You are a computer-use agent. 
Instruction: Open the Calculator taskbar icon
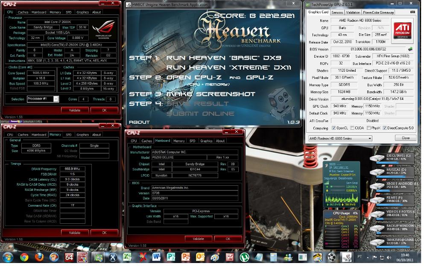click(x=273, y=257)
